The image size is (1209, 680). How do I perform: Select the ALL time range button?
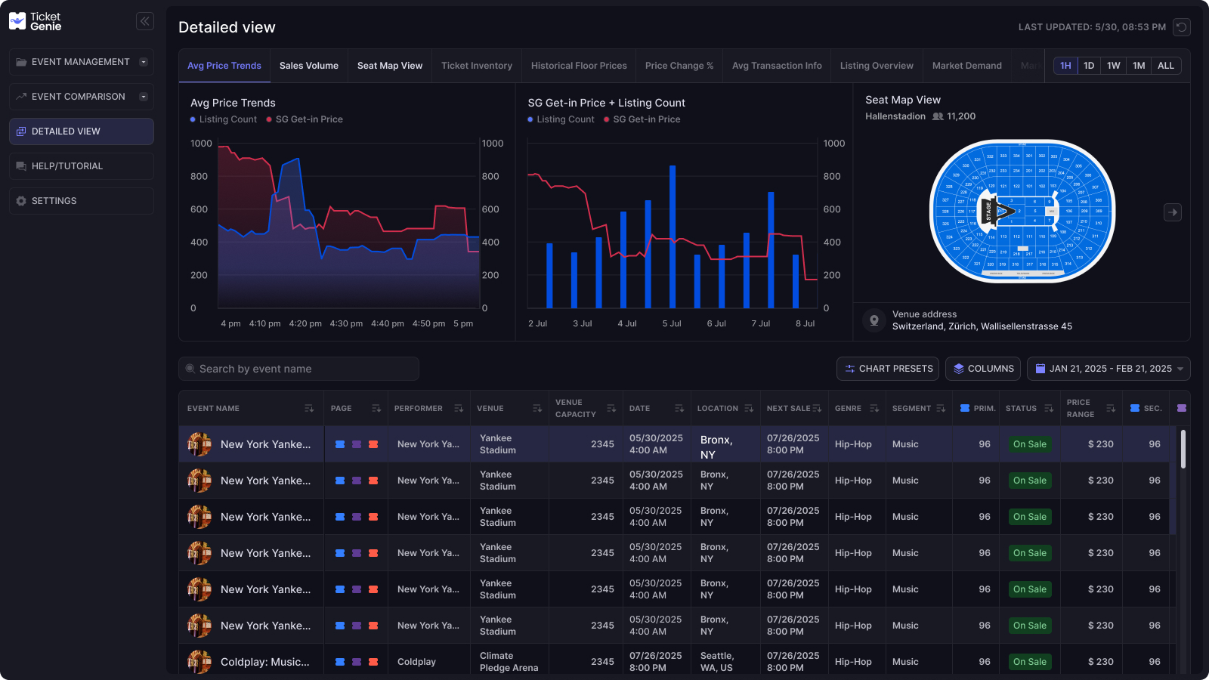(1166, 66)
